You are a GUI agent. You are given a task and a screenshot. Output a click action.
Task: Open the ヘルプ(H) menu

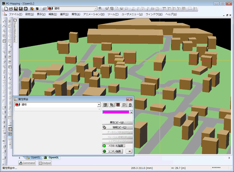click(171, 14)
